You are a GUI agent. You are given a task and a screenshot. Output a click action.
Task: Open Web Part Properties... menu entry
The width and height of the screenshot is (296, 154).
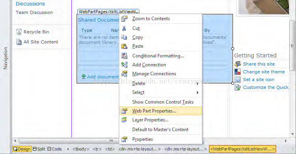pos(161,111)
